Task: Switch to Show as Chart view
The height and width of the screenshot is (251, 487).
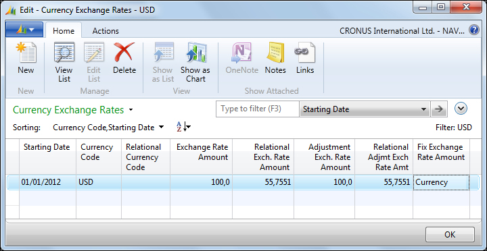Action: point(195,62)
